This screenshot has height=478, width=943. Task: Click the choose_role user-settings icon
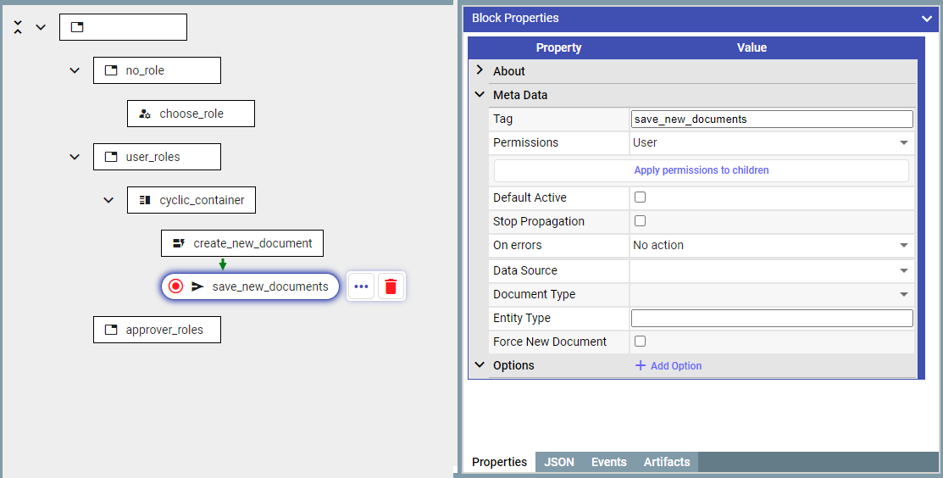point(145,114)
